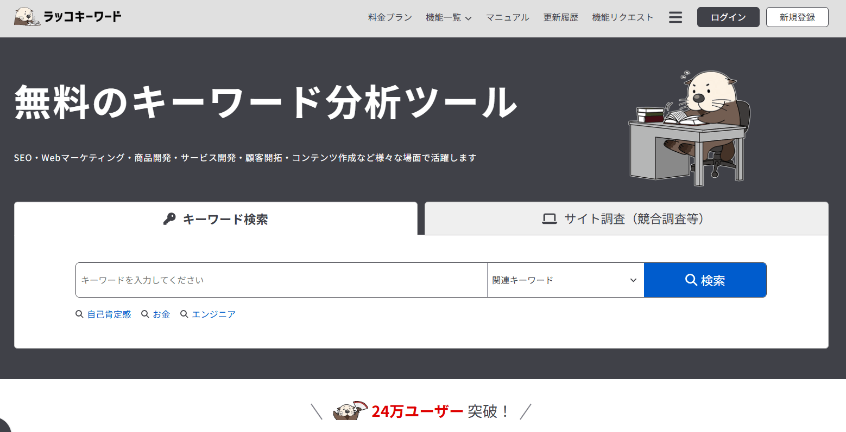846x432 pixels.
Task: Click the エンジニア sample keyword link
Action: tap(214, 314)
